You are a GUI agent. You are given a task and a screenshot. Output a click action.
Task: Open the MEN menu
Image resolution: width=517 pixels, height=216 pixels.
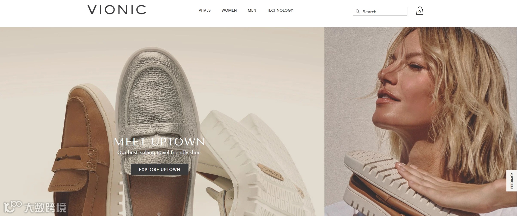252,10
